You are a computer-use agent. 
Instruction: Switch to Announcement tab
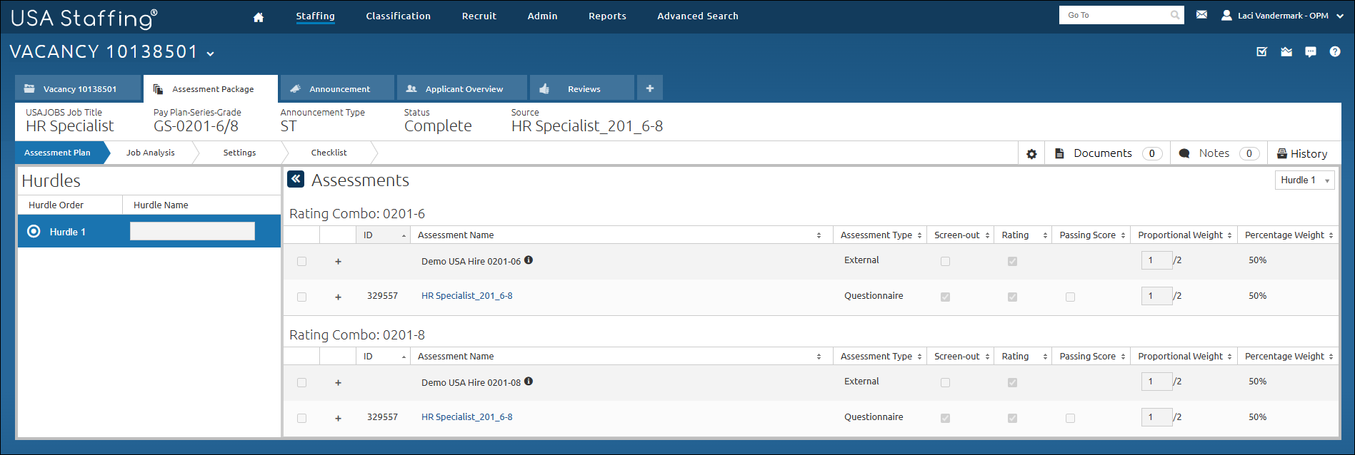pos(337,88)
